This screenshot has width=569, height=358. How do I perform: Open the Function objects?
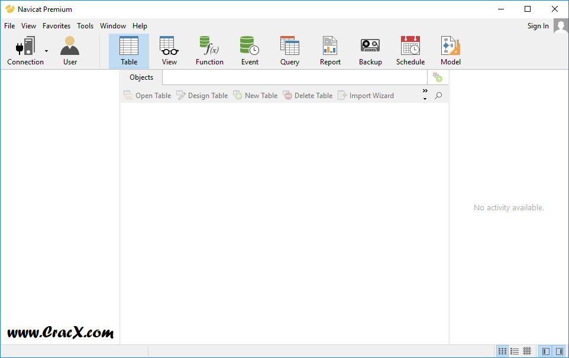click(x=209, y=51)
